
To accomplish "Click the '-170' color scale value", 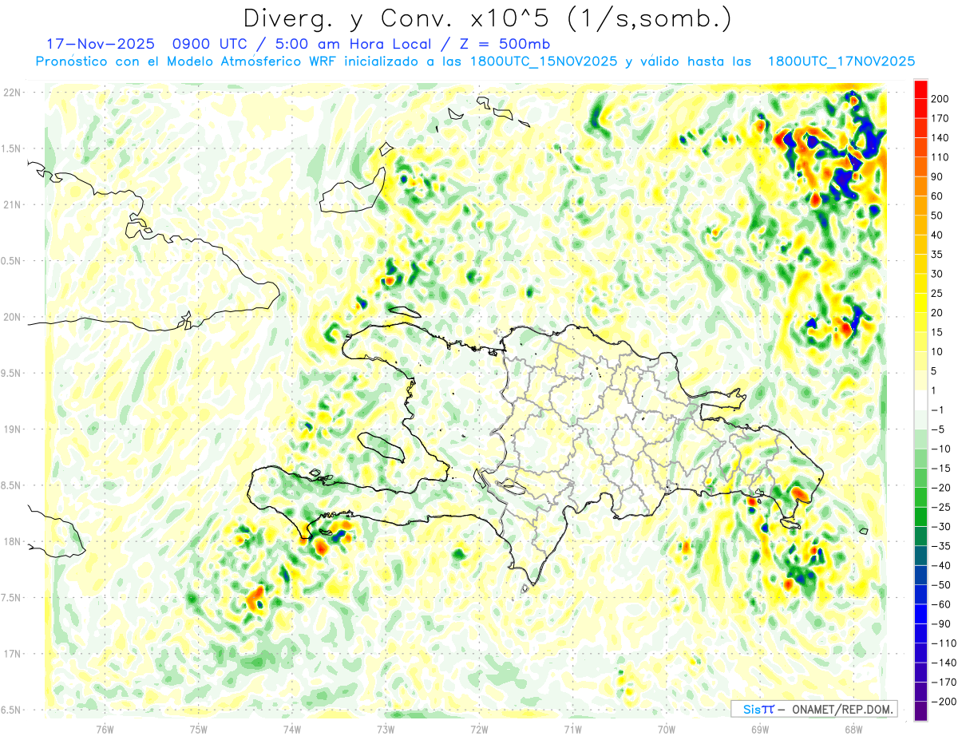I will [944, 683].
